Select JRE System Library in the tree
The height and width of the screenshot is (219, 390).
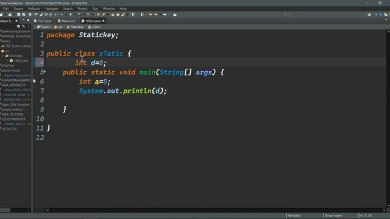coord(16,46)
